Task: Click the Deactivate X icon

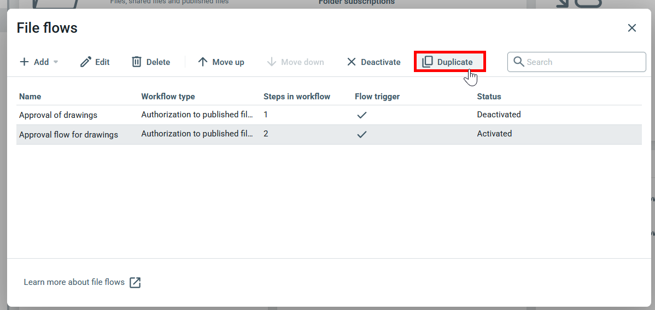Action: [352, 62]
